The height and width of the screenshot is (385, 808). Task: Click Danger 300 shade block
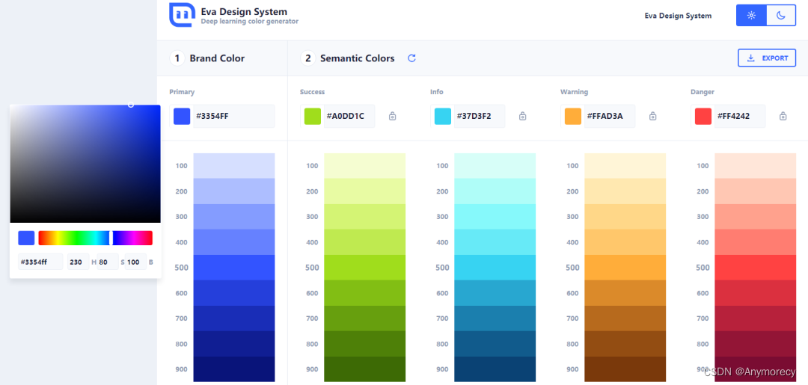756,217
